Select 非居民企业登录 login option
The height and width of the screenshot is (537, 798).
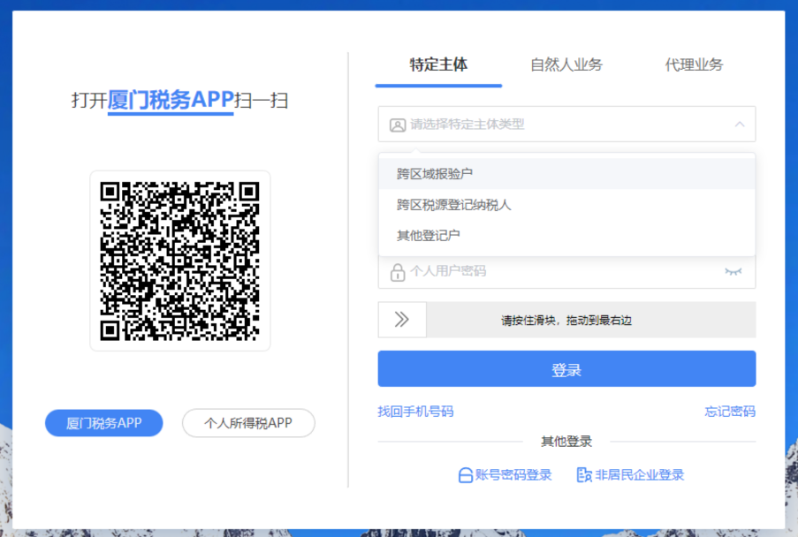639,475
